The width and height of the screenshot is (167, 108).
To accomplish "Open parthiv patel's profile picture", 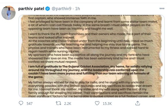I will click(x=9, y=13).
